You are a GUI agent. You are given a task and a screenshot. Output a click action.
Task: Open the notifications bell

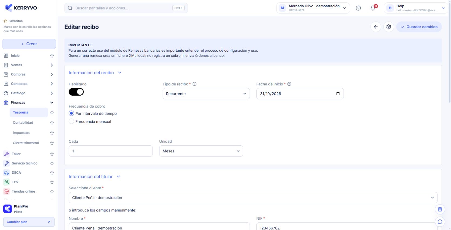(x=373, y=8)
